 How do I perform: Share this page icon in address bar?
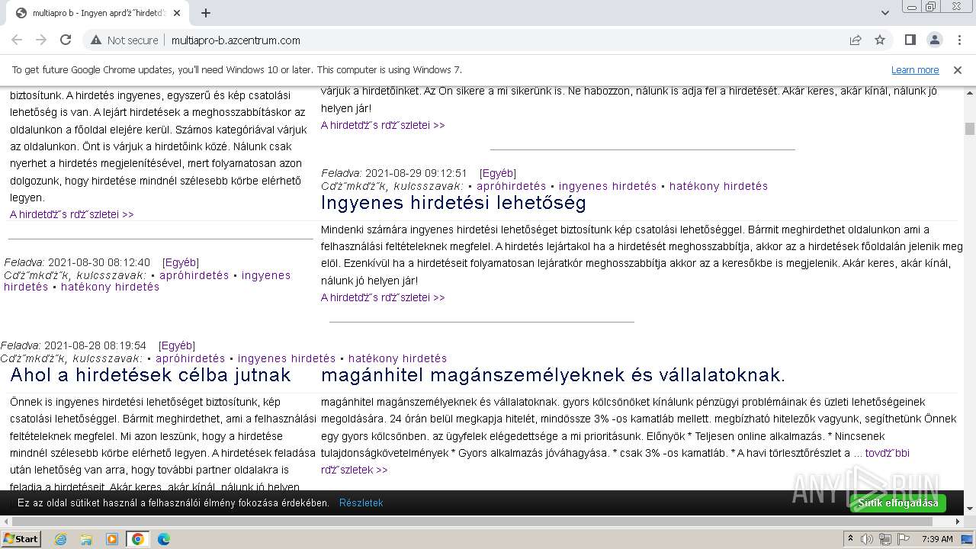(856, 40)
